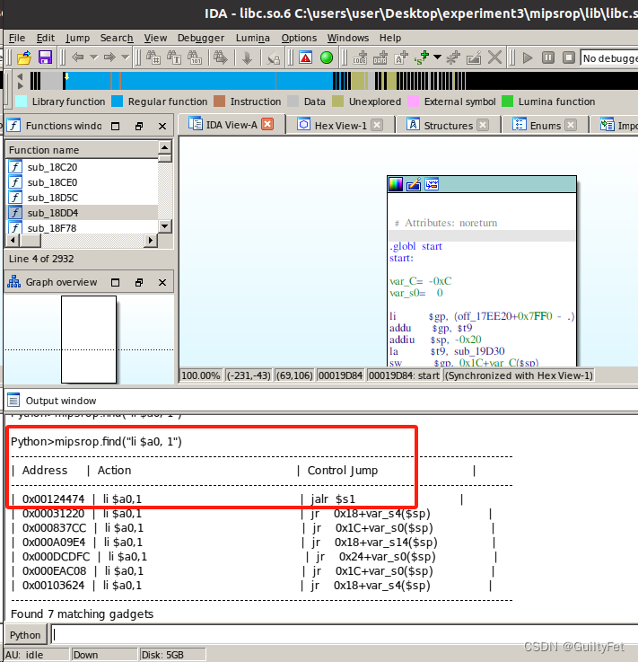Click the binoculars search text icon
Viewport: 638px width, 662px height.
tap(174, 57)
